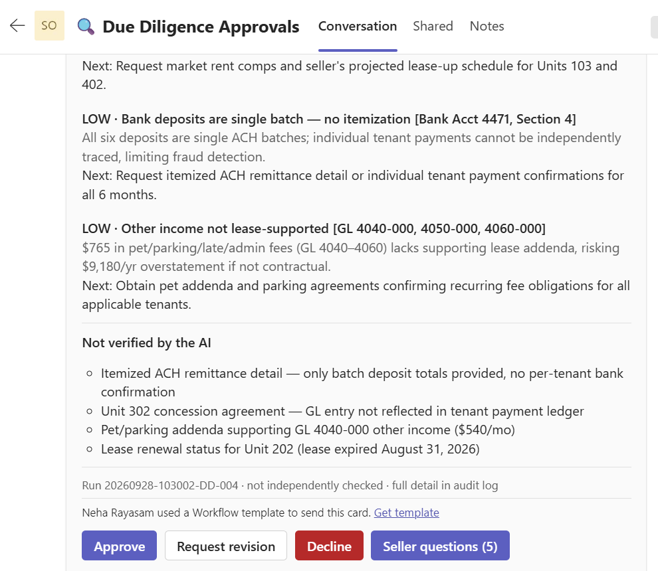Click the Obtain pet addenda next step

coord(356,295)
